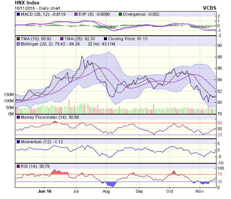Click the dark Closing Price legend swatch

(x=105, y=38)
